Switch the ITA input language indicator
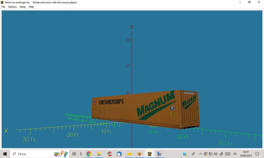 click(x=235, y=154)
